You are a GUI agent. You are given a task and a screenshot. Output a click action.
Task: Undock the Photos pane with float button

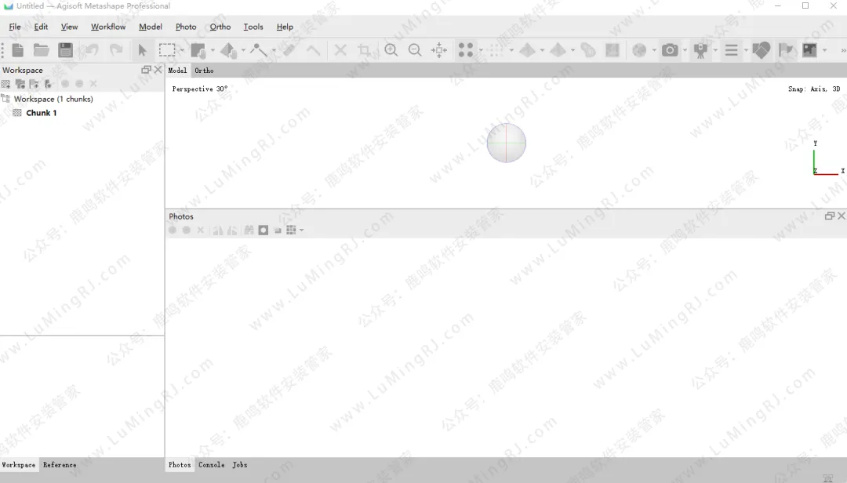(830, 216)
